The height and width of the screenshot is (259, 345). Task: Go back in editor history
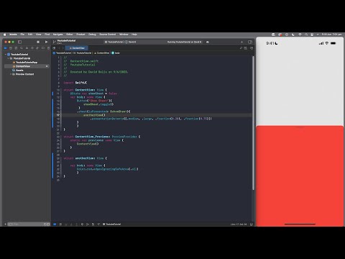coord(59,48)
